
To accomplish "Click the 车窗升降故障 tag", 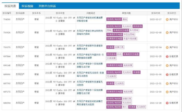I will (130, 39).
